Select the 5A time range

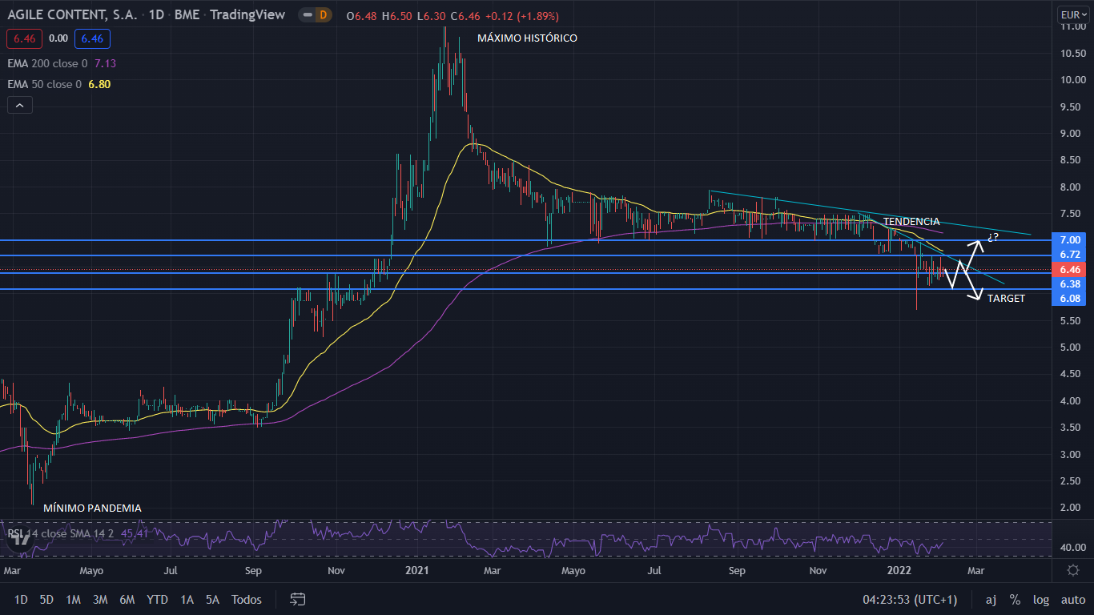212,600
